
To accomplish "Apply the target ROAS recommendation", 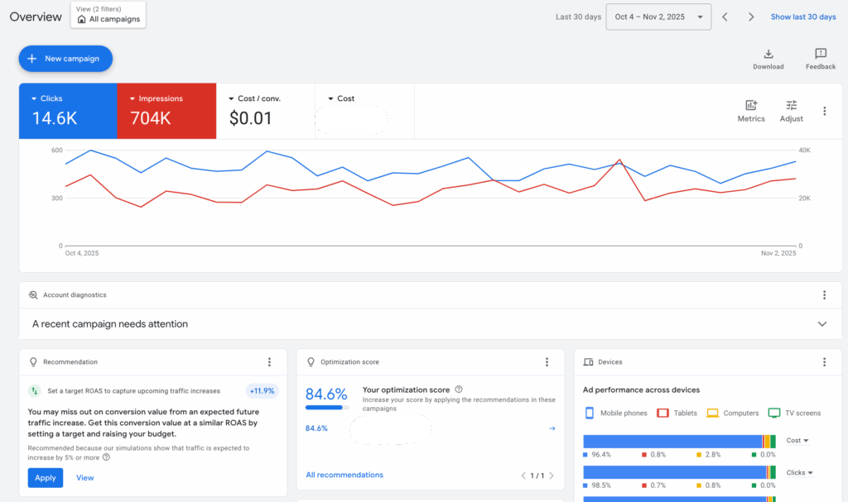I will [45, 478].
